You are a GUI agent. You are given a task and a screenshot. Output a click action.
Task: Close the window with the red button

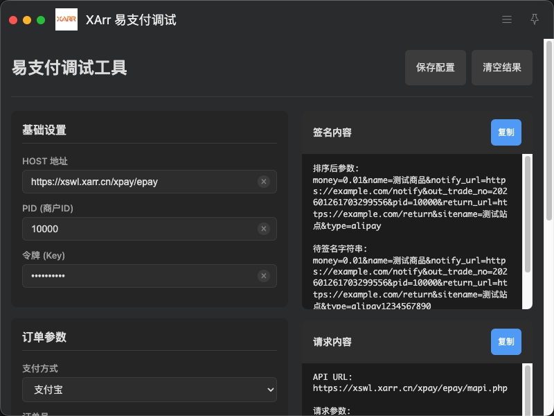pos(13,20)
